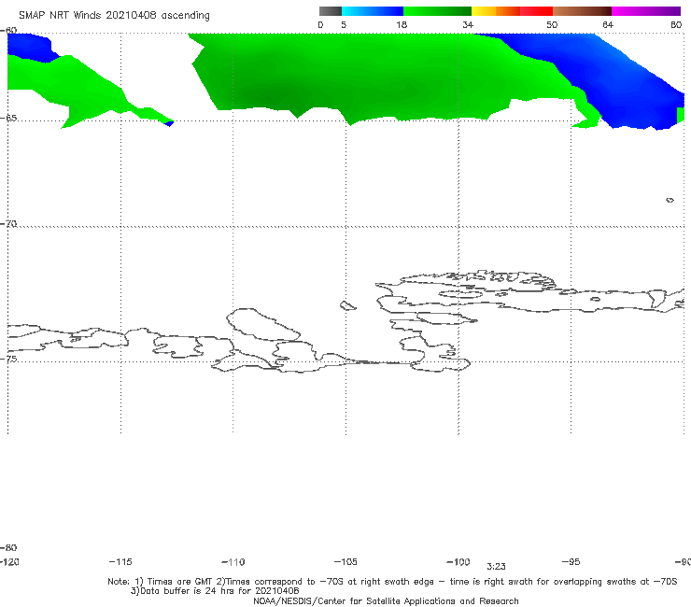The height and width of the screenshot is (607, 691).
Task: Click the color bar label '34'
Action: pyautogui.click(x=468, y=25)
